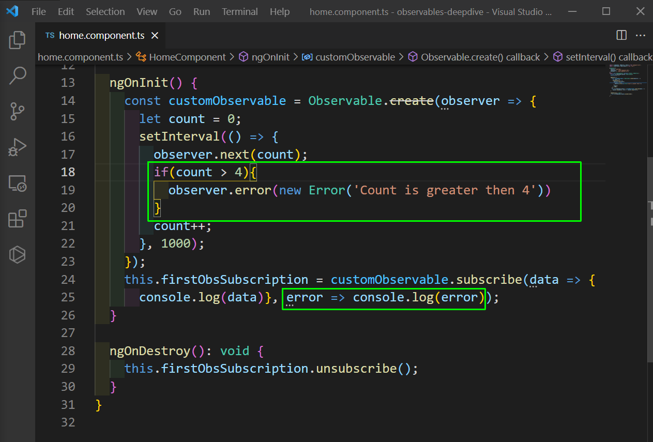Click the bottom activity bar play icon

tap(18, 254)
